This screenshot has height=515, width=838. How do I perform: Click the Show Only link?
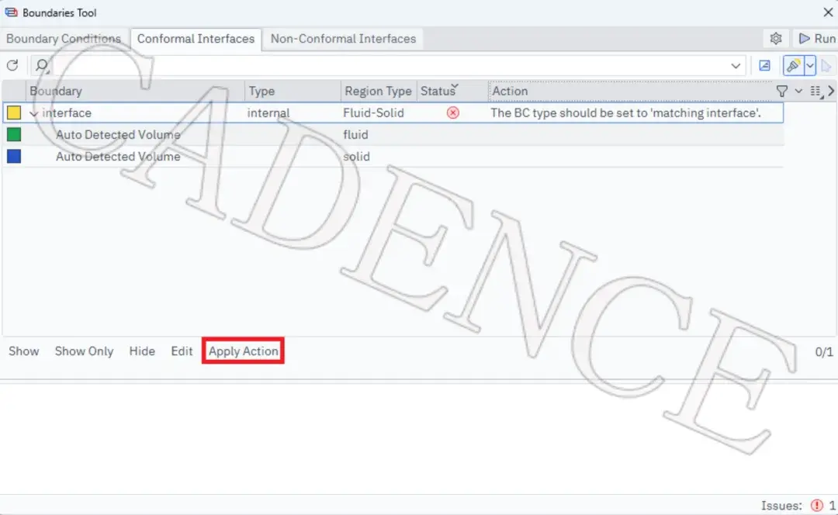pos(84,351)
